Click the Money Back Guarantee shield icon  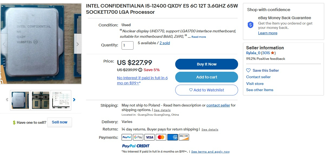pyautogui.click(x=251, y=25)
